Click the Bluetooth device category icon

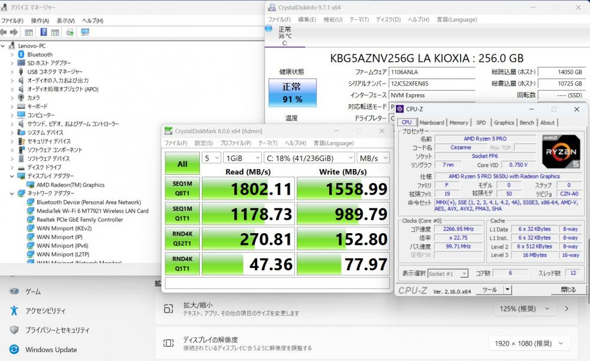[21, 54]
